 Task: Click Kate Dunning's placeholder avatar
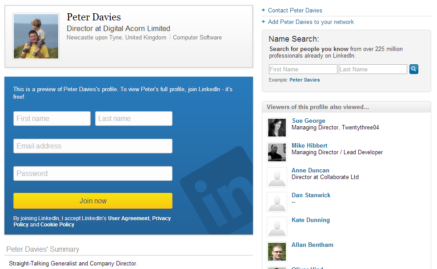pos(277,227)
